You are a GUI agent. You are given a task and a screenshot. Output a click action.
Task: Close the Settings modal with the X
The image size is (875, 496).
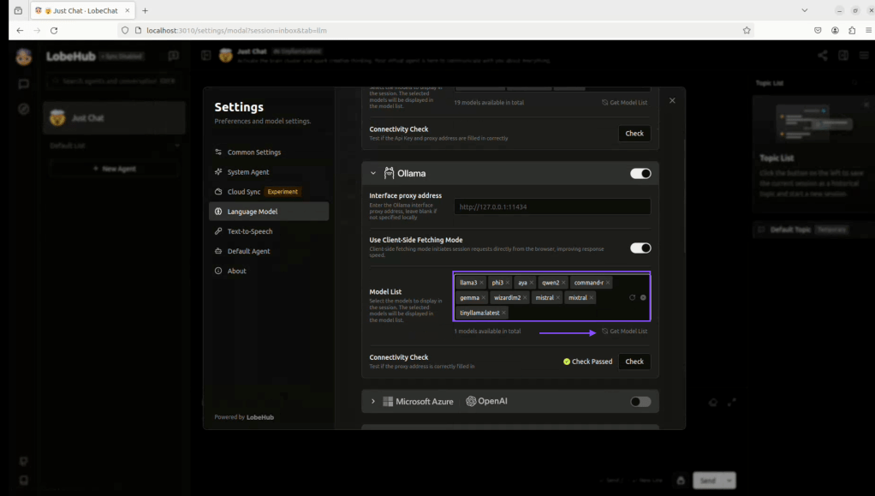[x=672, y=101]
